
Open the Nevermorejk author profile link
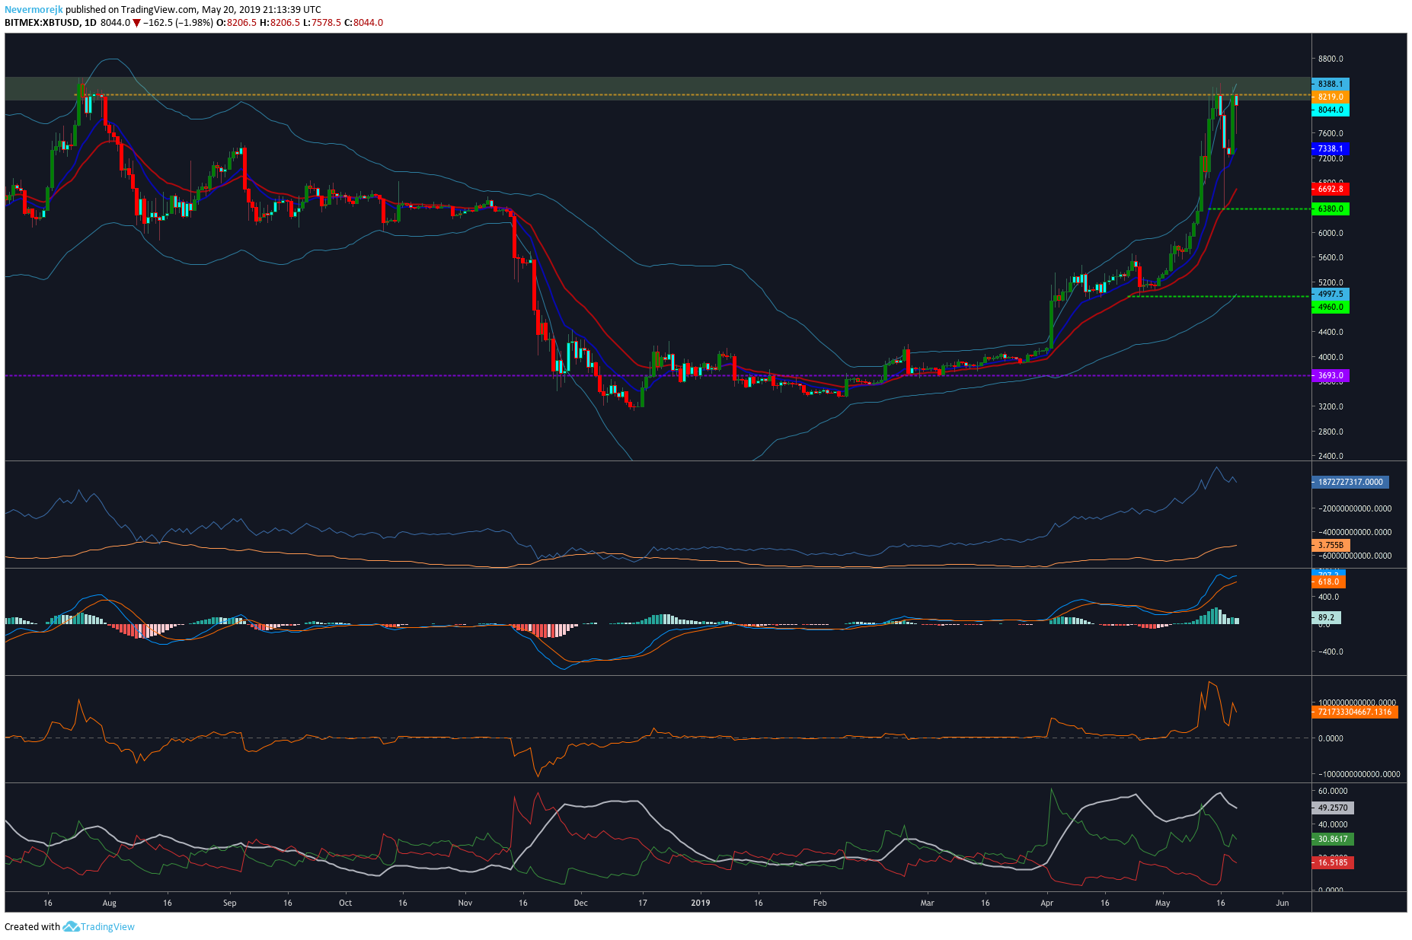coord(34,10)
